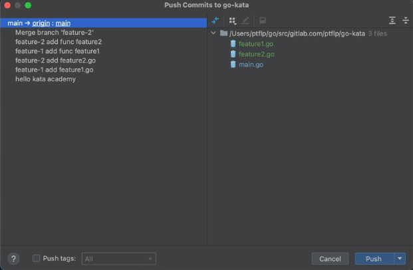Click the Edit Source pencil icon
Image resolution: width=413 pixels, height=270 pixels.
[246, 21]
